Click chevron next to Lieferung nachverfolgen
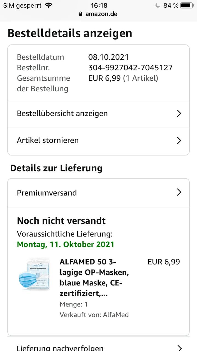The image size is (197, 351). click(x=179, y=348)
